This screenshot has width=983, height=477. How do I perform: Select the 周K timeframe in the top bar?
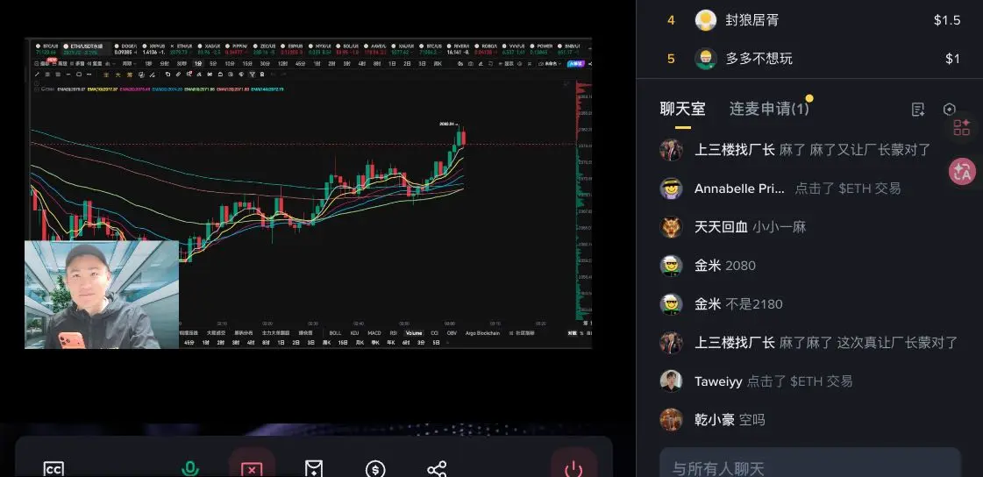point(438,64)
